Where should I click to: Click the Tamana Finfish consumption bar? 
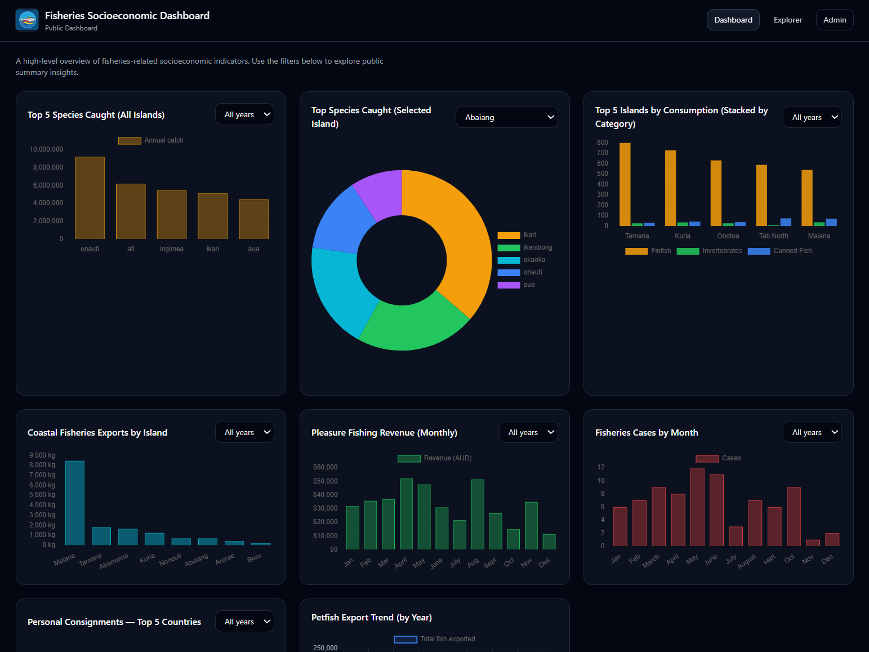(x=625, y=184)
